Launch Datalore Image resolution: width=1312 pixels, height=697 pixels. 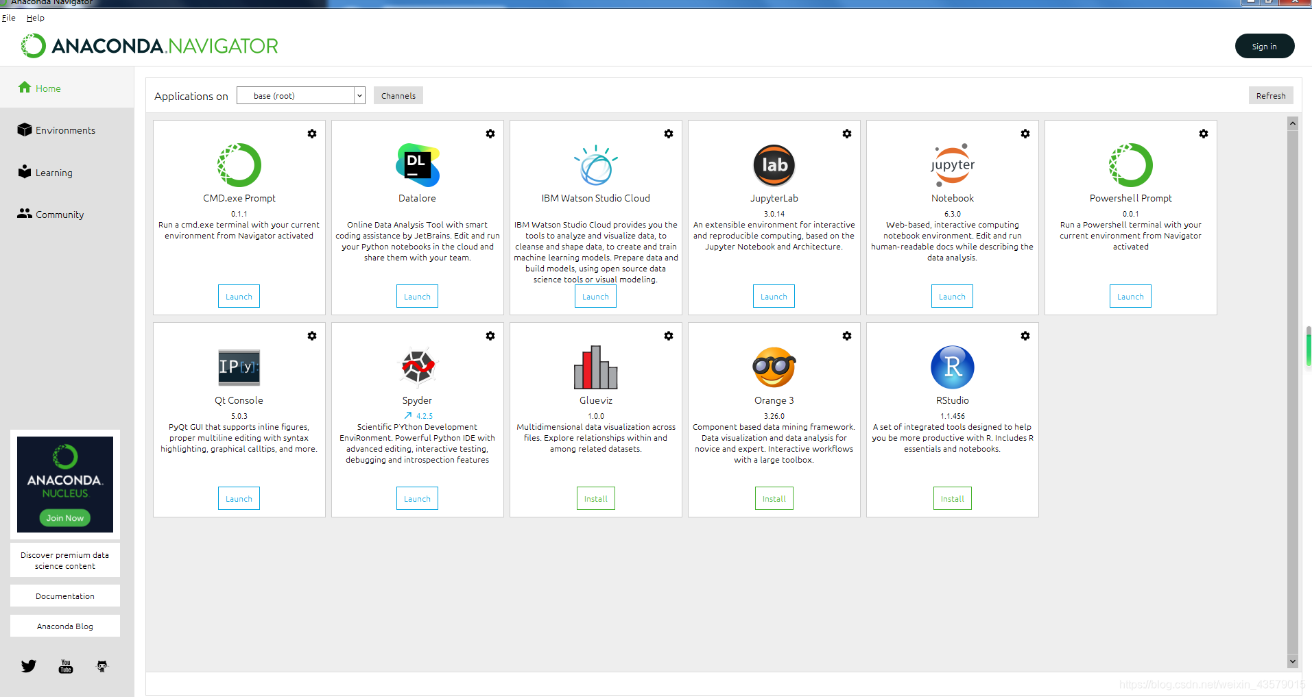tap(418, 297)
